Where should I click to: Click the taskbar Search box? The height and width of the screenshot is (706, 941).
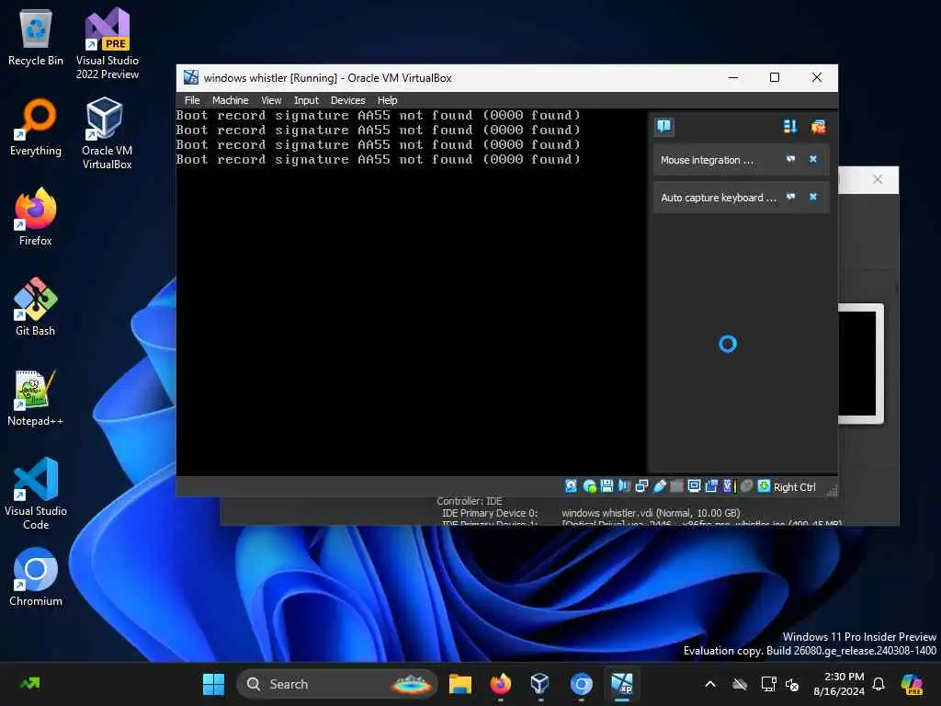click(x=337, y=684)
